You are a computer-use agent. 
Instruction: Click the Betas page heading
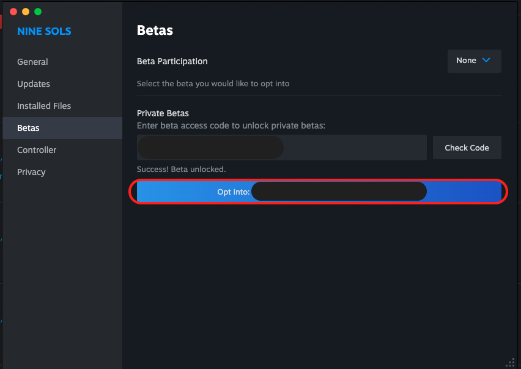click(x=155, y=30)
